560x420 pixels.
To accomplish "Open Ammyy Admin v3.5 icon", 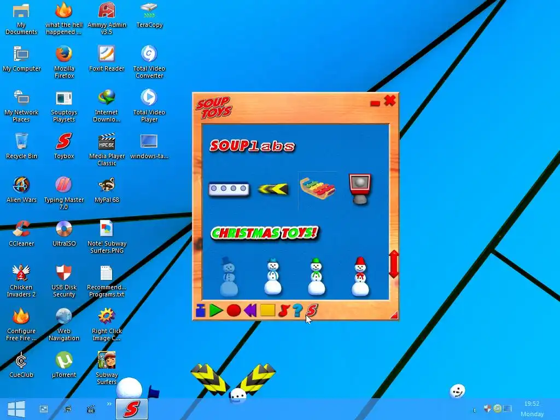I will point(107,18).
